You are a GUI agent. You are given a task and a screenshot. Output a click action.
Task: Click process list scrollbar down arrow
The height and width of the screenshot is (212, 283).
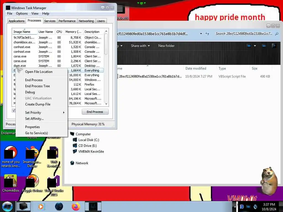(x=106, y=104)
